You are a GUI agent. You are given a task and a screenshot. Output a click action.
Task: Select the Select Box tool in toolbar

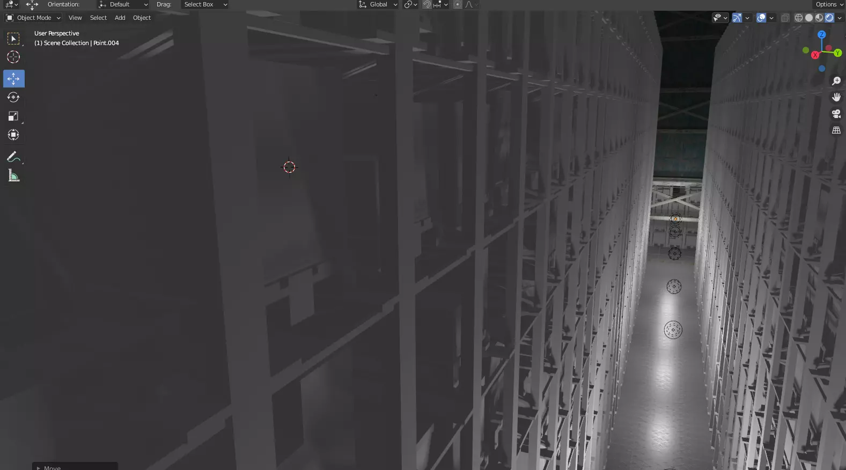coord(13,39)
